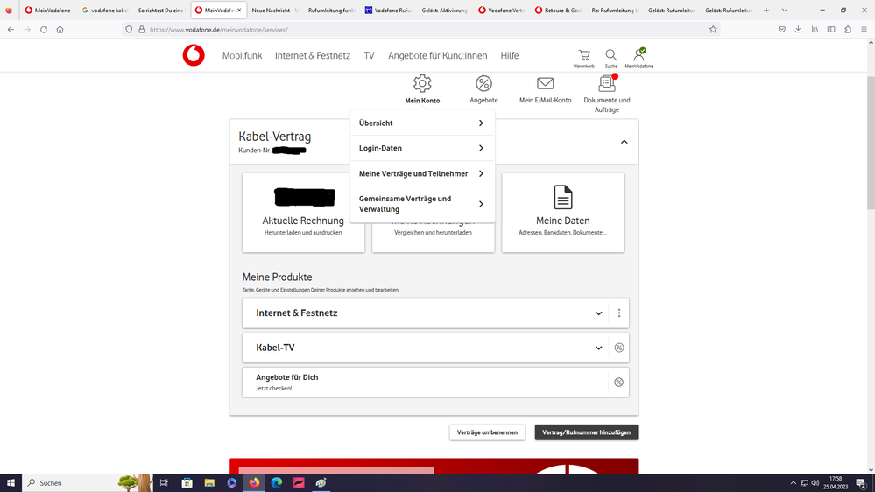
Task: Switch to the Neue Nachricht tab
Action: tap(274, 10)
